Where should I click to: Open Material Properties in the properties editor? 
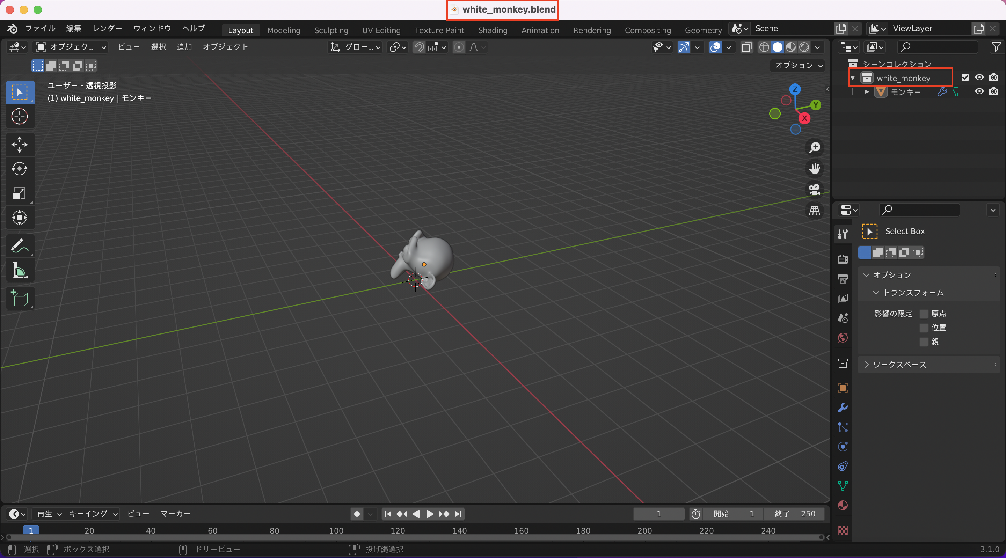tap(843, 505)
